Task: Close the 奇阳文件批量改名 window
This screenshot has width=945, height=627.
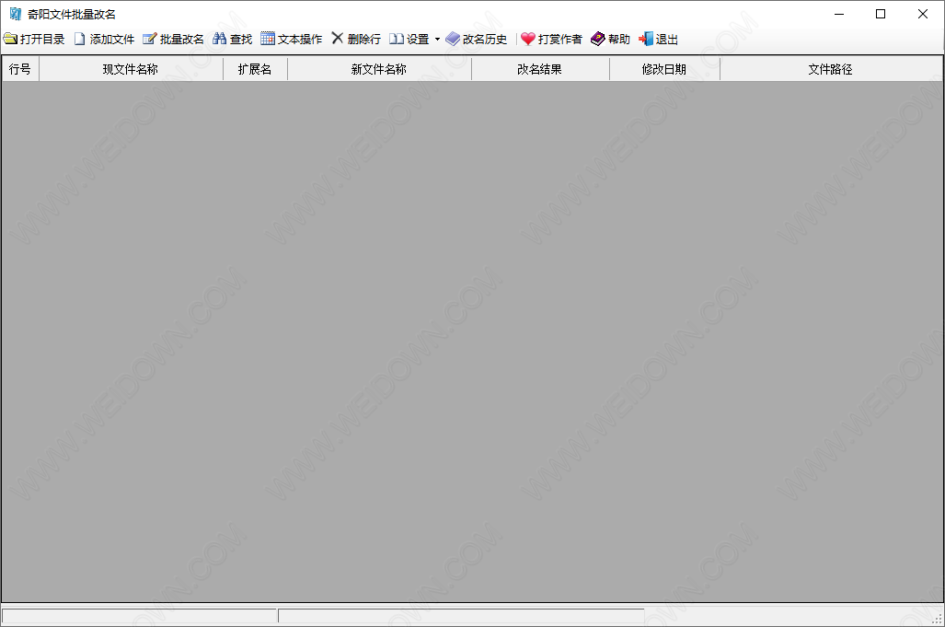Action: click(923, 14)
